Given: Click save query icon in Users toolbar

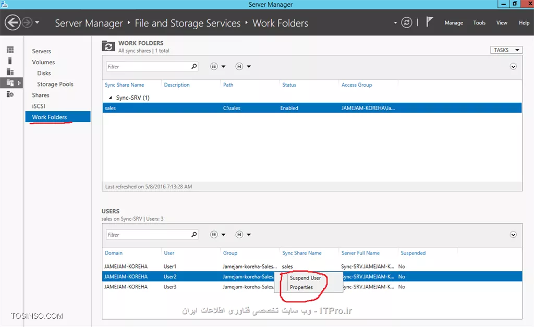Looking at the screenshot, I should (239, 234).
